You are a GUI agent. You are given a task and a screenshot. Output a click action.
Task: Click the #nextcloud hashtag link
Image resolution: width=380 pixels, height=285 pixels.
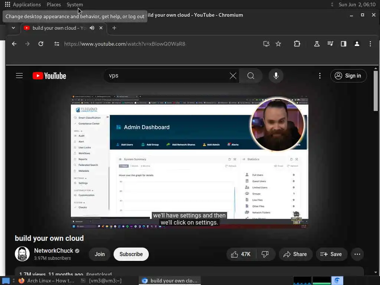tap(99, 274)
